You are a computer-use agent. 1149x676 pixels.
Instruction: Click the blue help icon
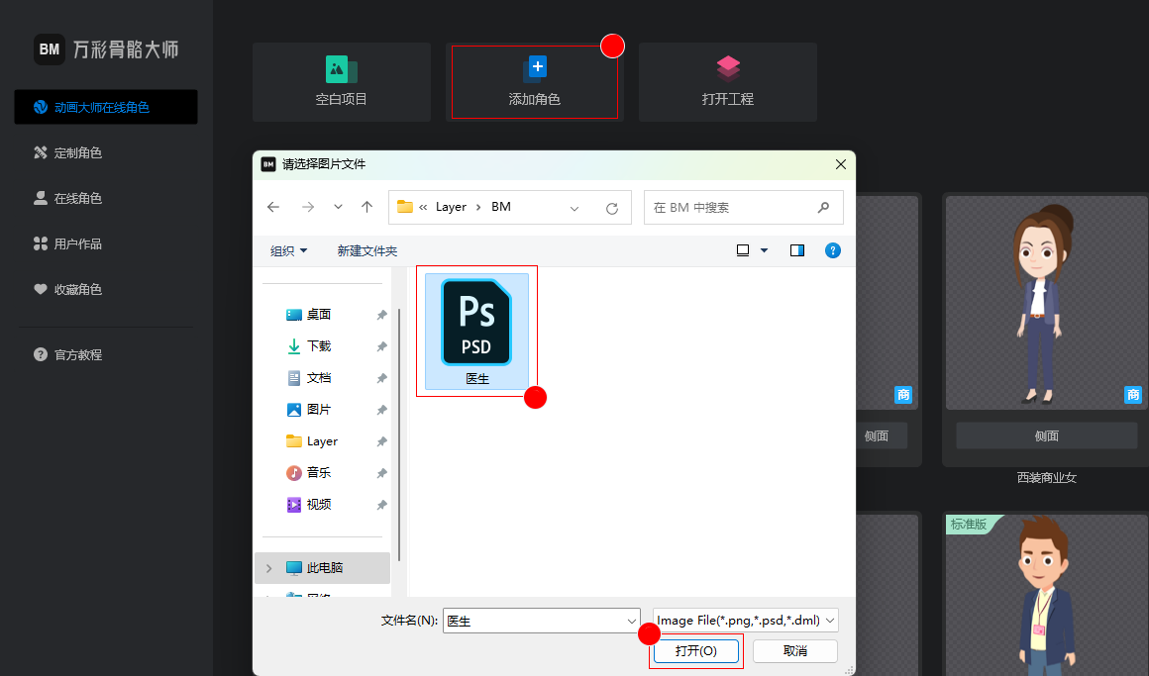click(832, 250)
